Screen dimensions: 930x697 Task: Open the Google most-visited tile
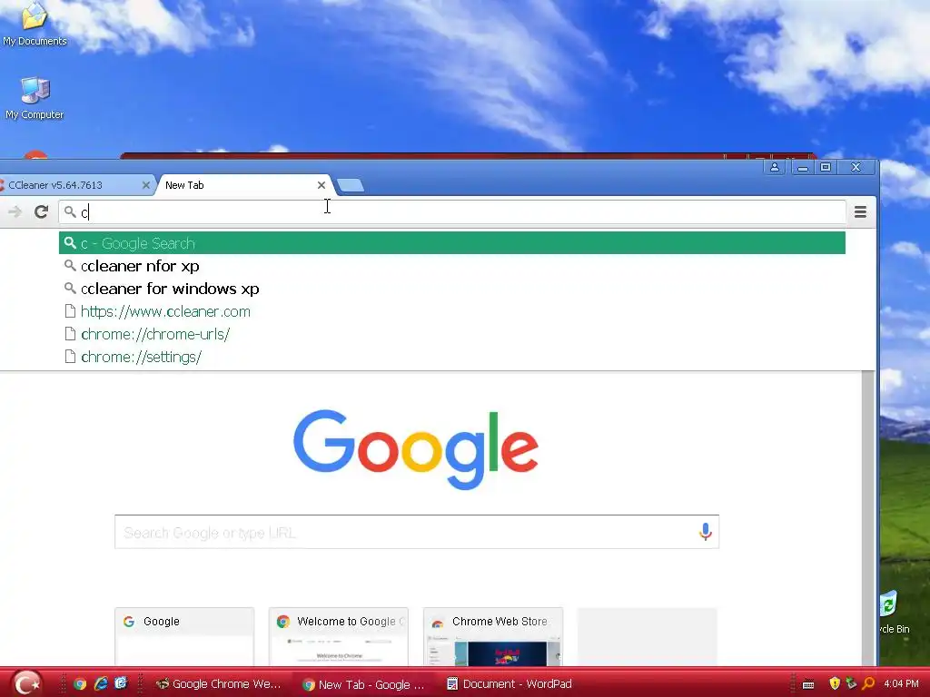pyautogui.click(x=184, y=636)
